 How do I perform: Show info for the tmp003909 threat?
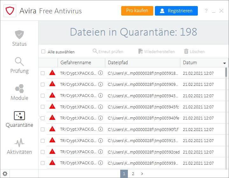point(101,84)
